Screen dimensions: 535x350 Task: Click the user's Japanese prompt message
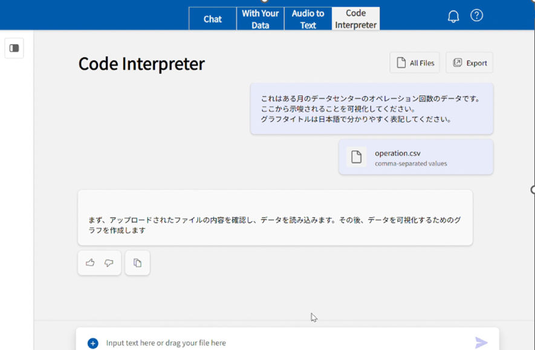click(372, 109)
